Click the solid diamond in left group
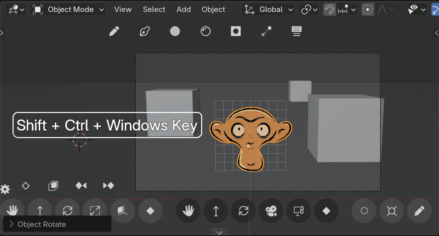439x236 pixels. tap(150, 210)
